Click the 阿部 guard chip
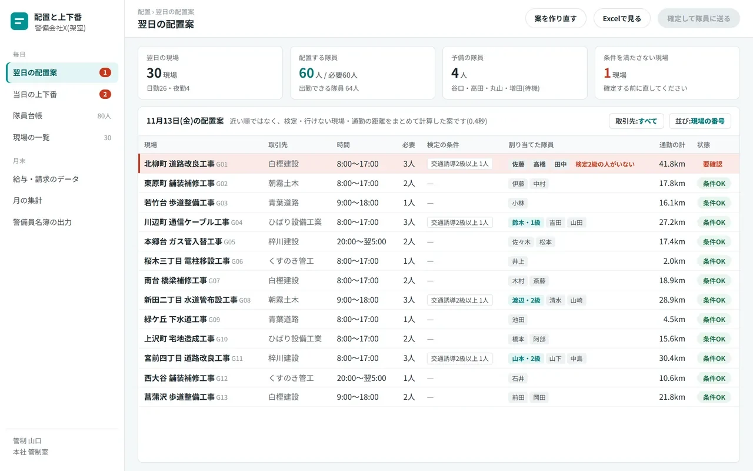 point(539,339)
